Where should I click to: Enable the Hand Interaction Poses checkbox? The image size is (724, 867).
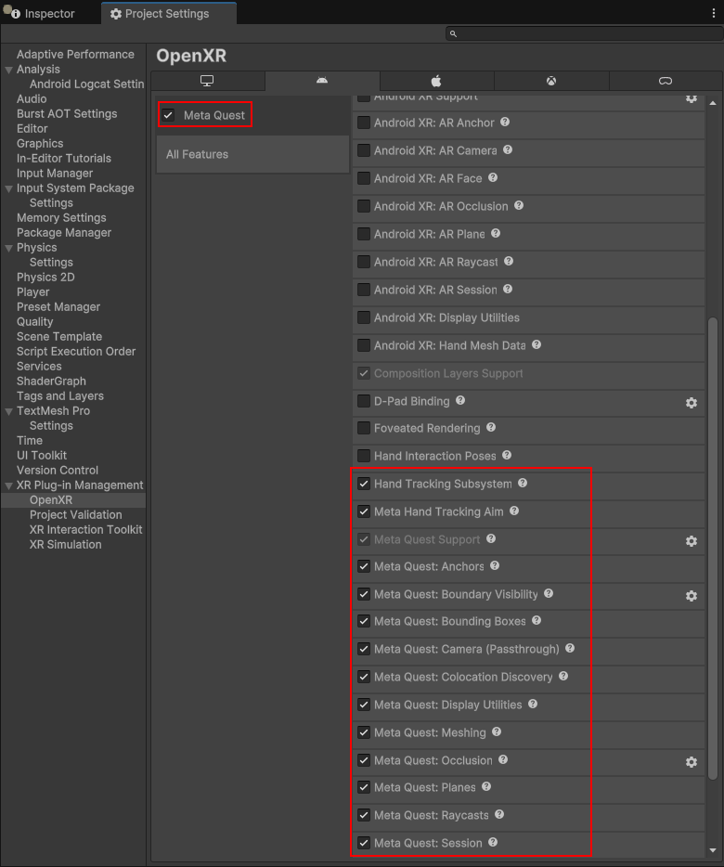(363, 456)
